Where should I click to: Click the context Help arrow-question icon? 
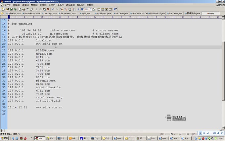coord(115,9)
